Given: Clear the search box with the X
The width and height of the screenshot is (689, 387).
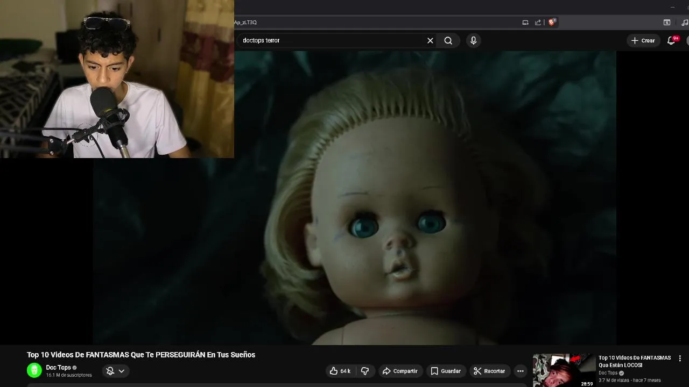Looking at the screenshot, I should [x=430, y=40].
